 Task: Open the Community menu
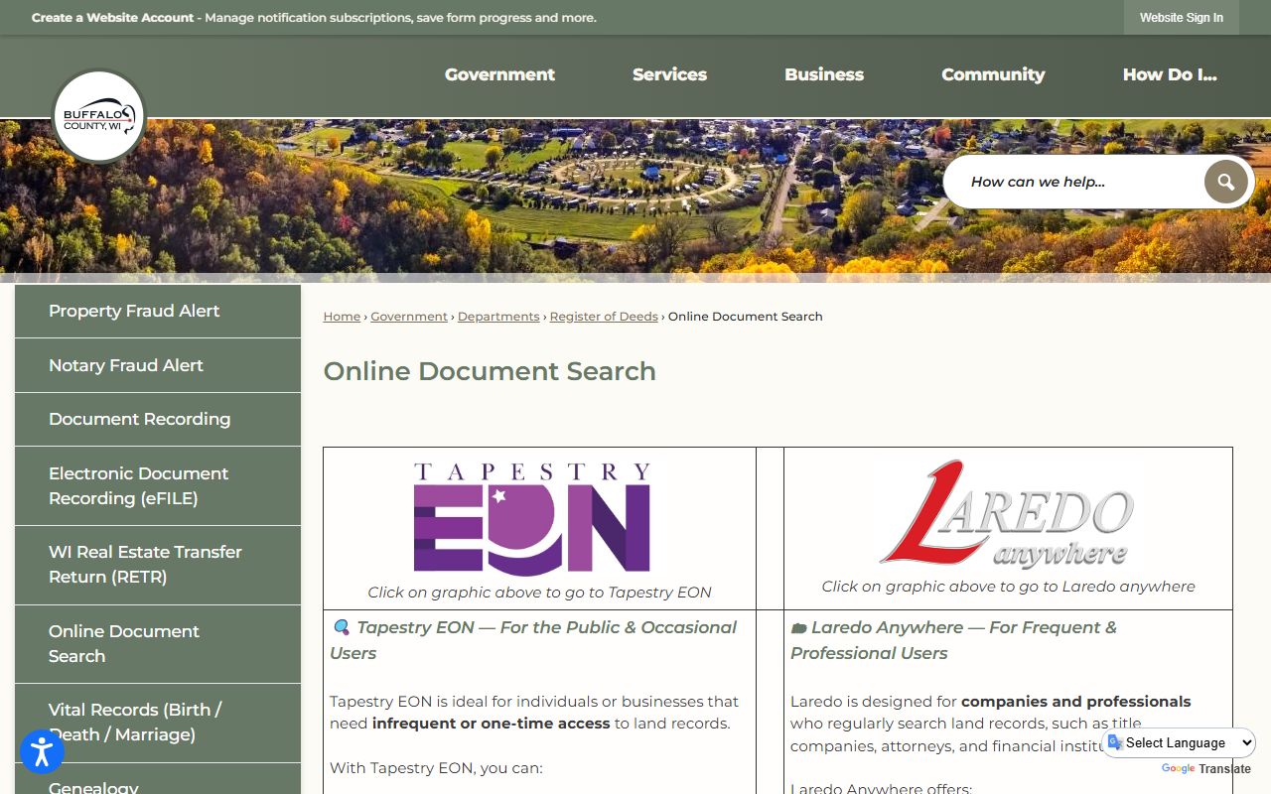[x=993, y=74]
